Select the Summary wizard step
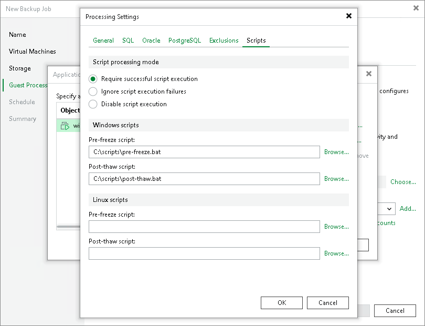425x326 pixels. click(22, 119)
